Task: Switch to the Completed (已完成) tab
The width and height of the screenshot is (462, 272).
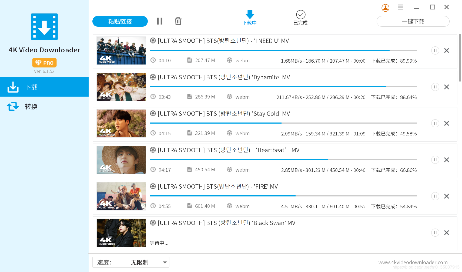Action: coord(300,18)
